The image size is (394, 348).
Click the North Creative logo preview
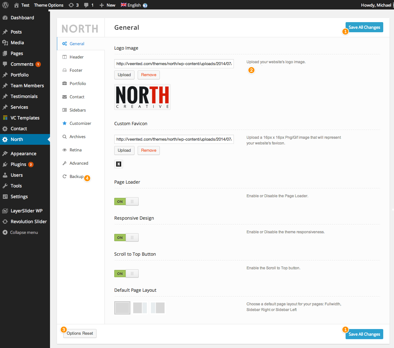coord(142,97)
